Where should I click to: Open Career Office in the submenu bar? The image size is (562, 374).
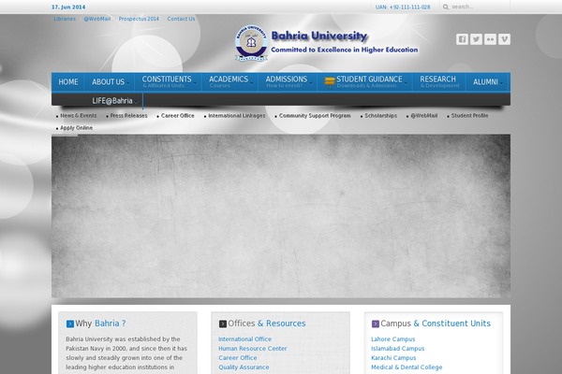[x=177, y=116]
